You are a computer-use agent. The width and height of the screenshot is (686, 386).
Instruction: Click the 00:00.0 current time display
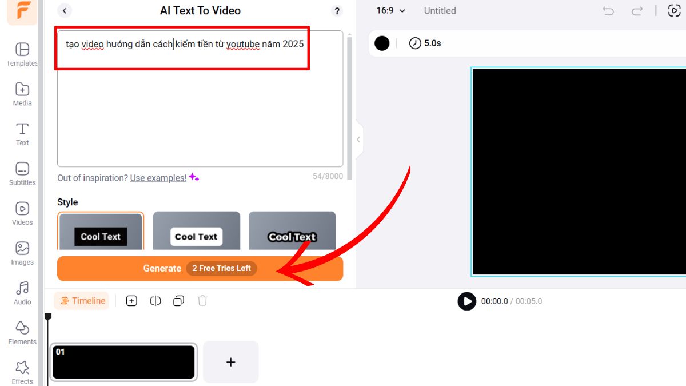pyautogui.click(x=494, y=301)
